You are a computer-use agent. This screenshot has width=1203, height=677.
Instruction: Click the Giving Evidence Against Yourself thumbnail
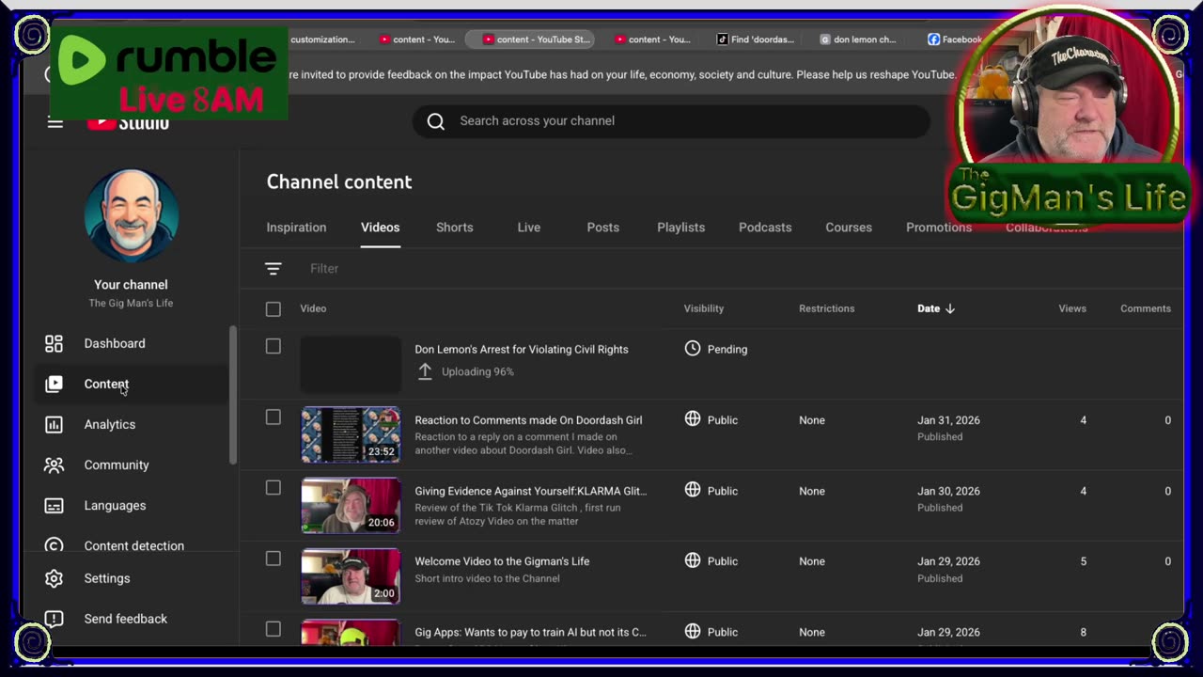[x=351, y=506]
